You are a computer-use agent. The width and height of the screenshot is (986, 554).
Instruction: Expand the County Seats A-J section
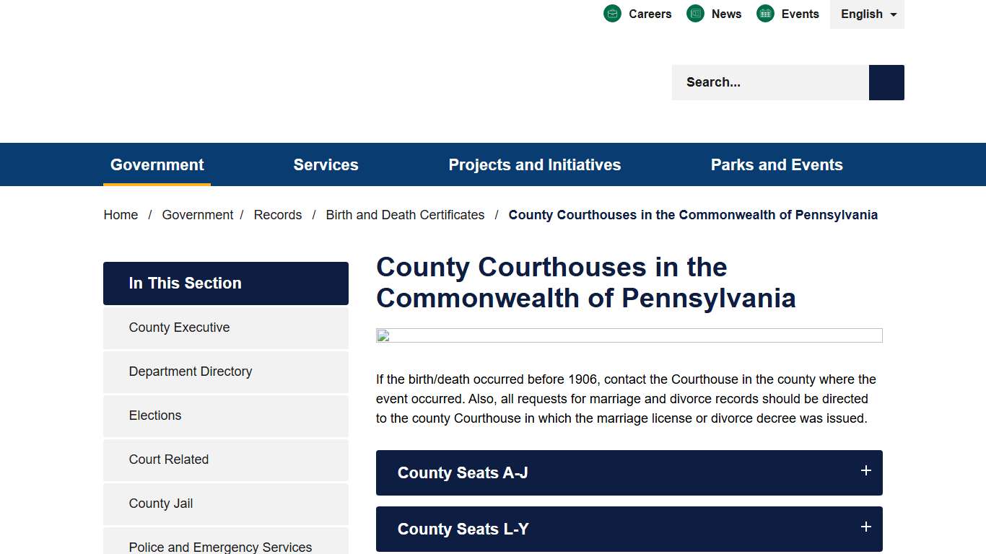[629, 472]
